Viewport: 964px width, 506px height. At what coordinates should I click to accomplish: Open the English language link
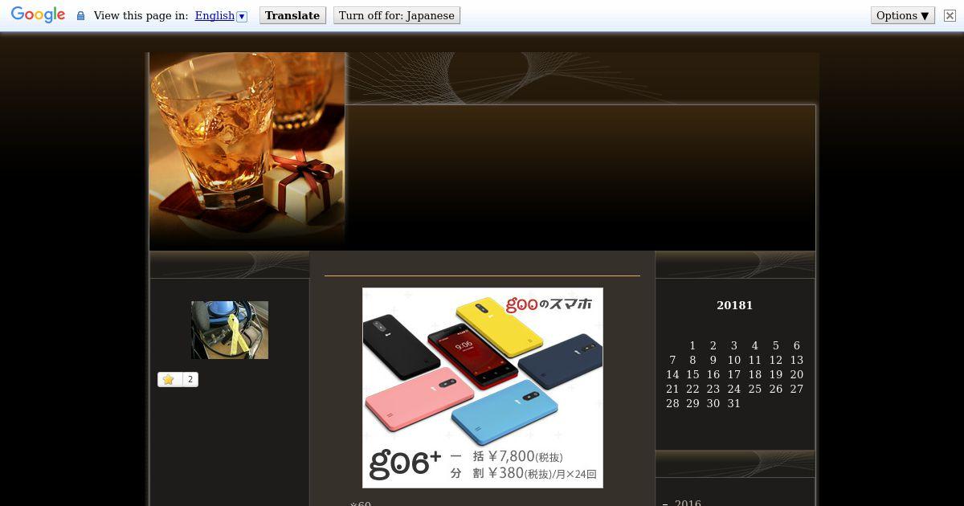(214, 15)
